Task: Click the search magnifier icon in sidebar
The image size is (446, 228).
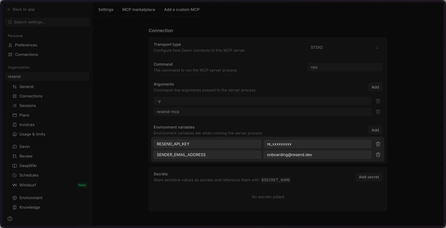Action: (10, 22)
